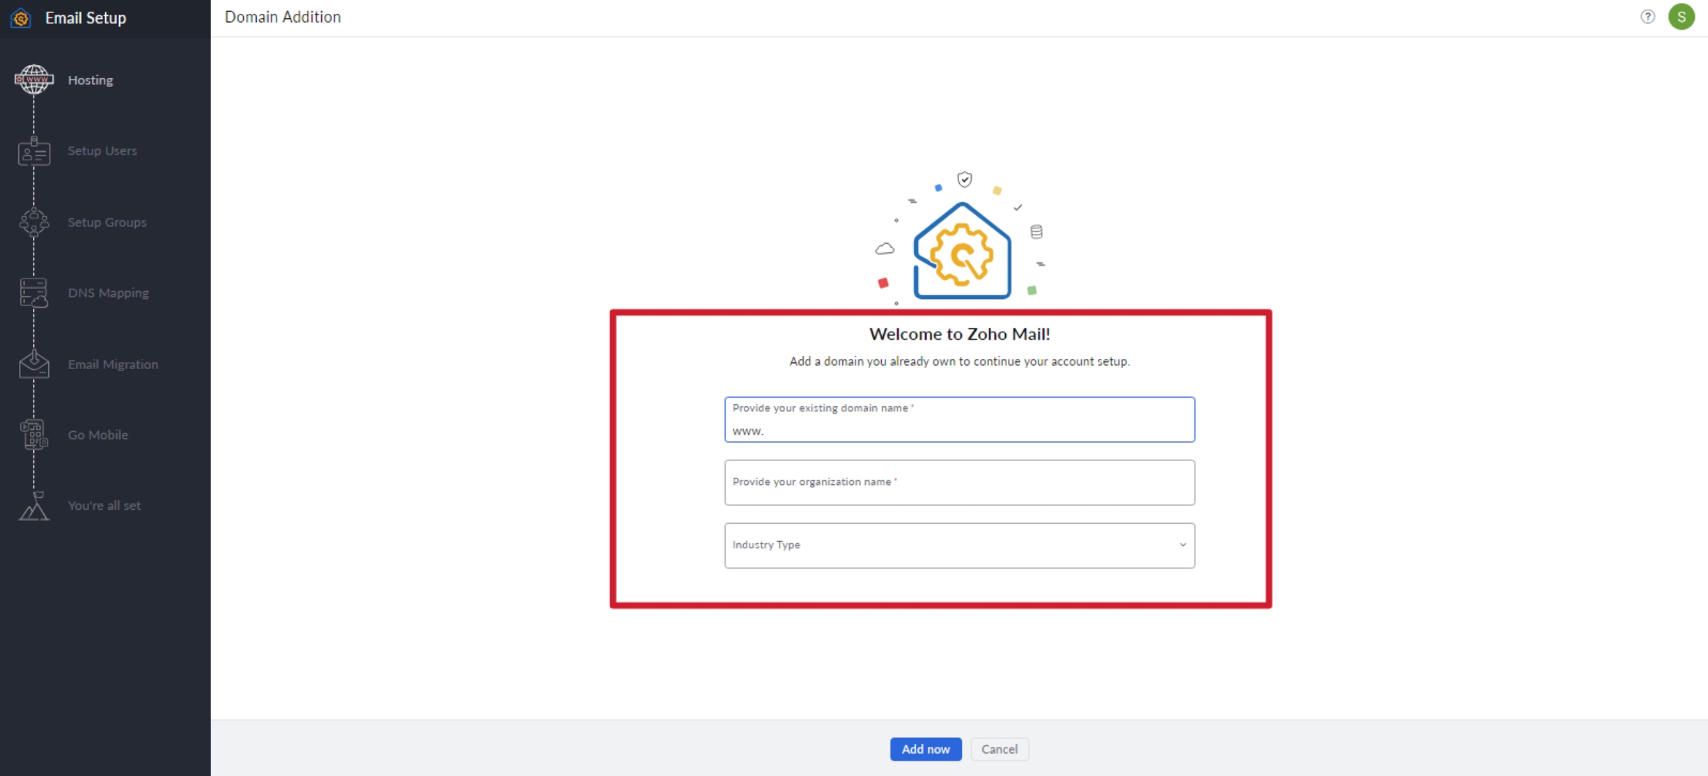Click the Add now button

(926, 749)
